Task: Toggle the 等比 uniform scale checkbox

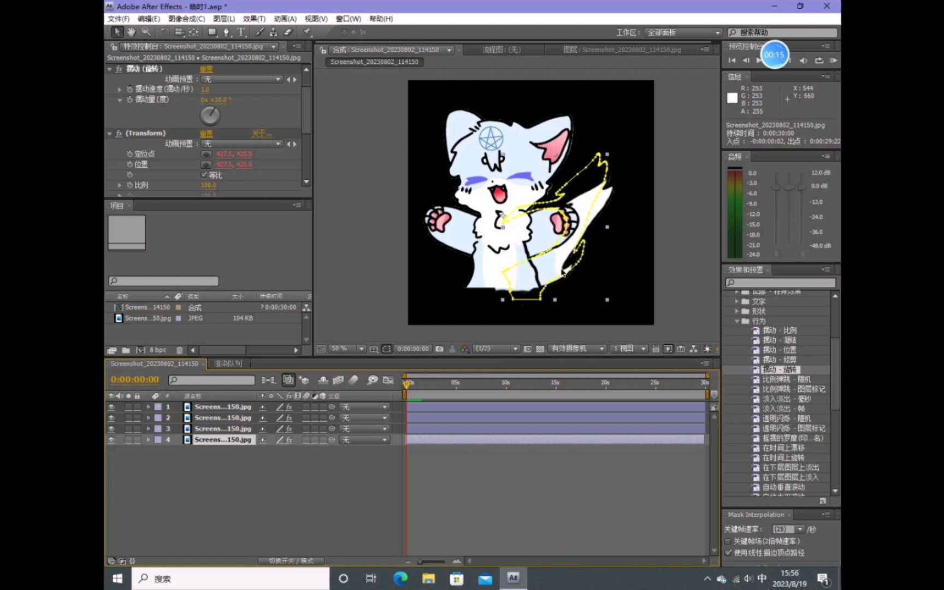Action: point(204,175)
